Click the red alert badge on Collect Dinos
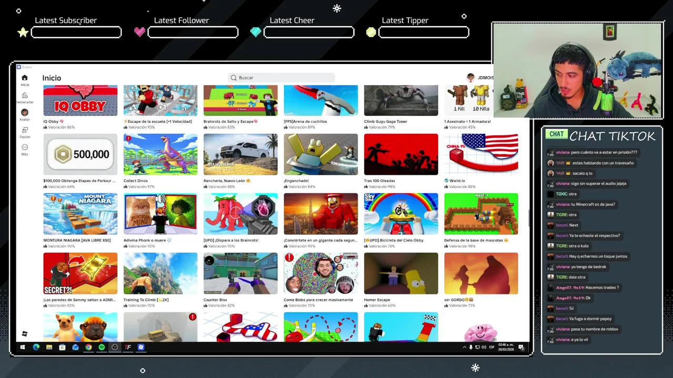Image resolution: width=673 pixels, height=378 pixels. [x=128, y=139]
